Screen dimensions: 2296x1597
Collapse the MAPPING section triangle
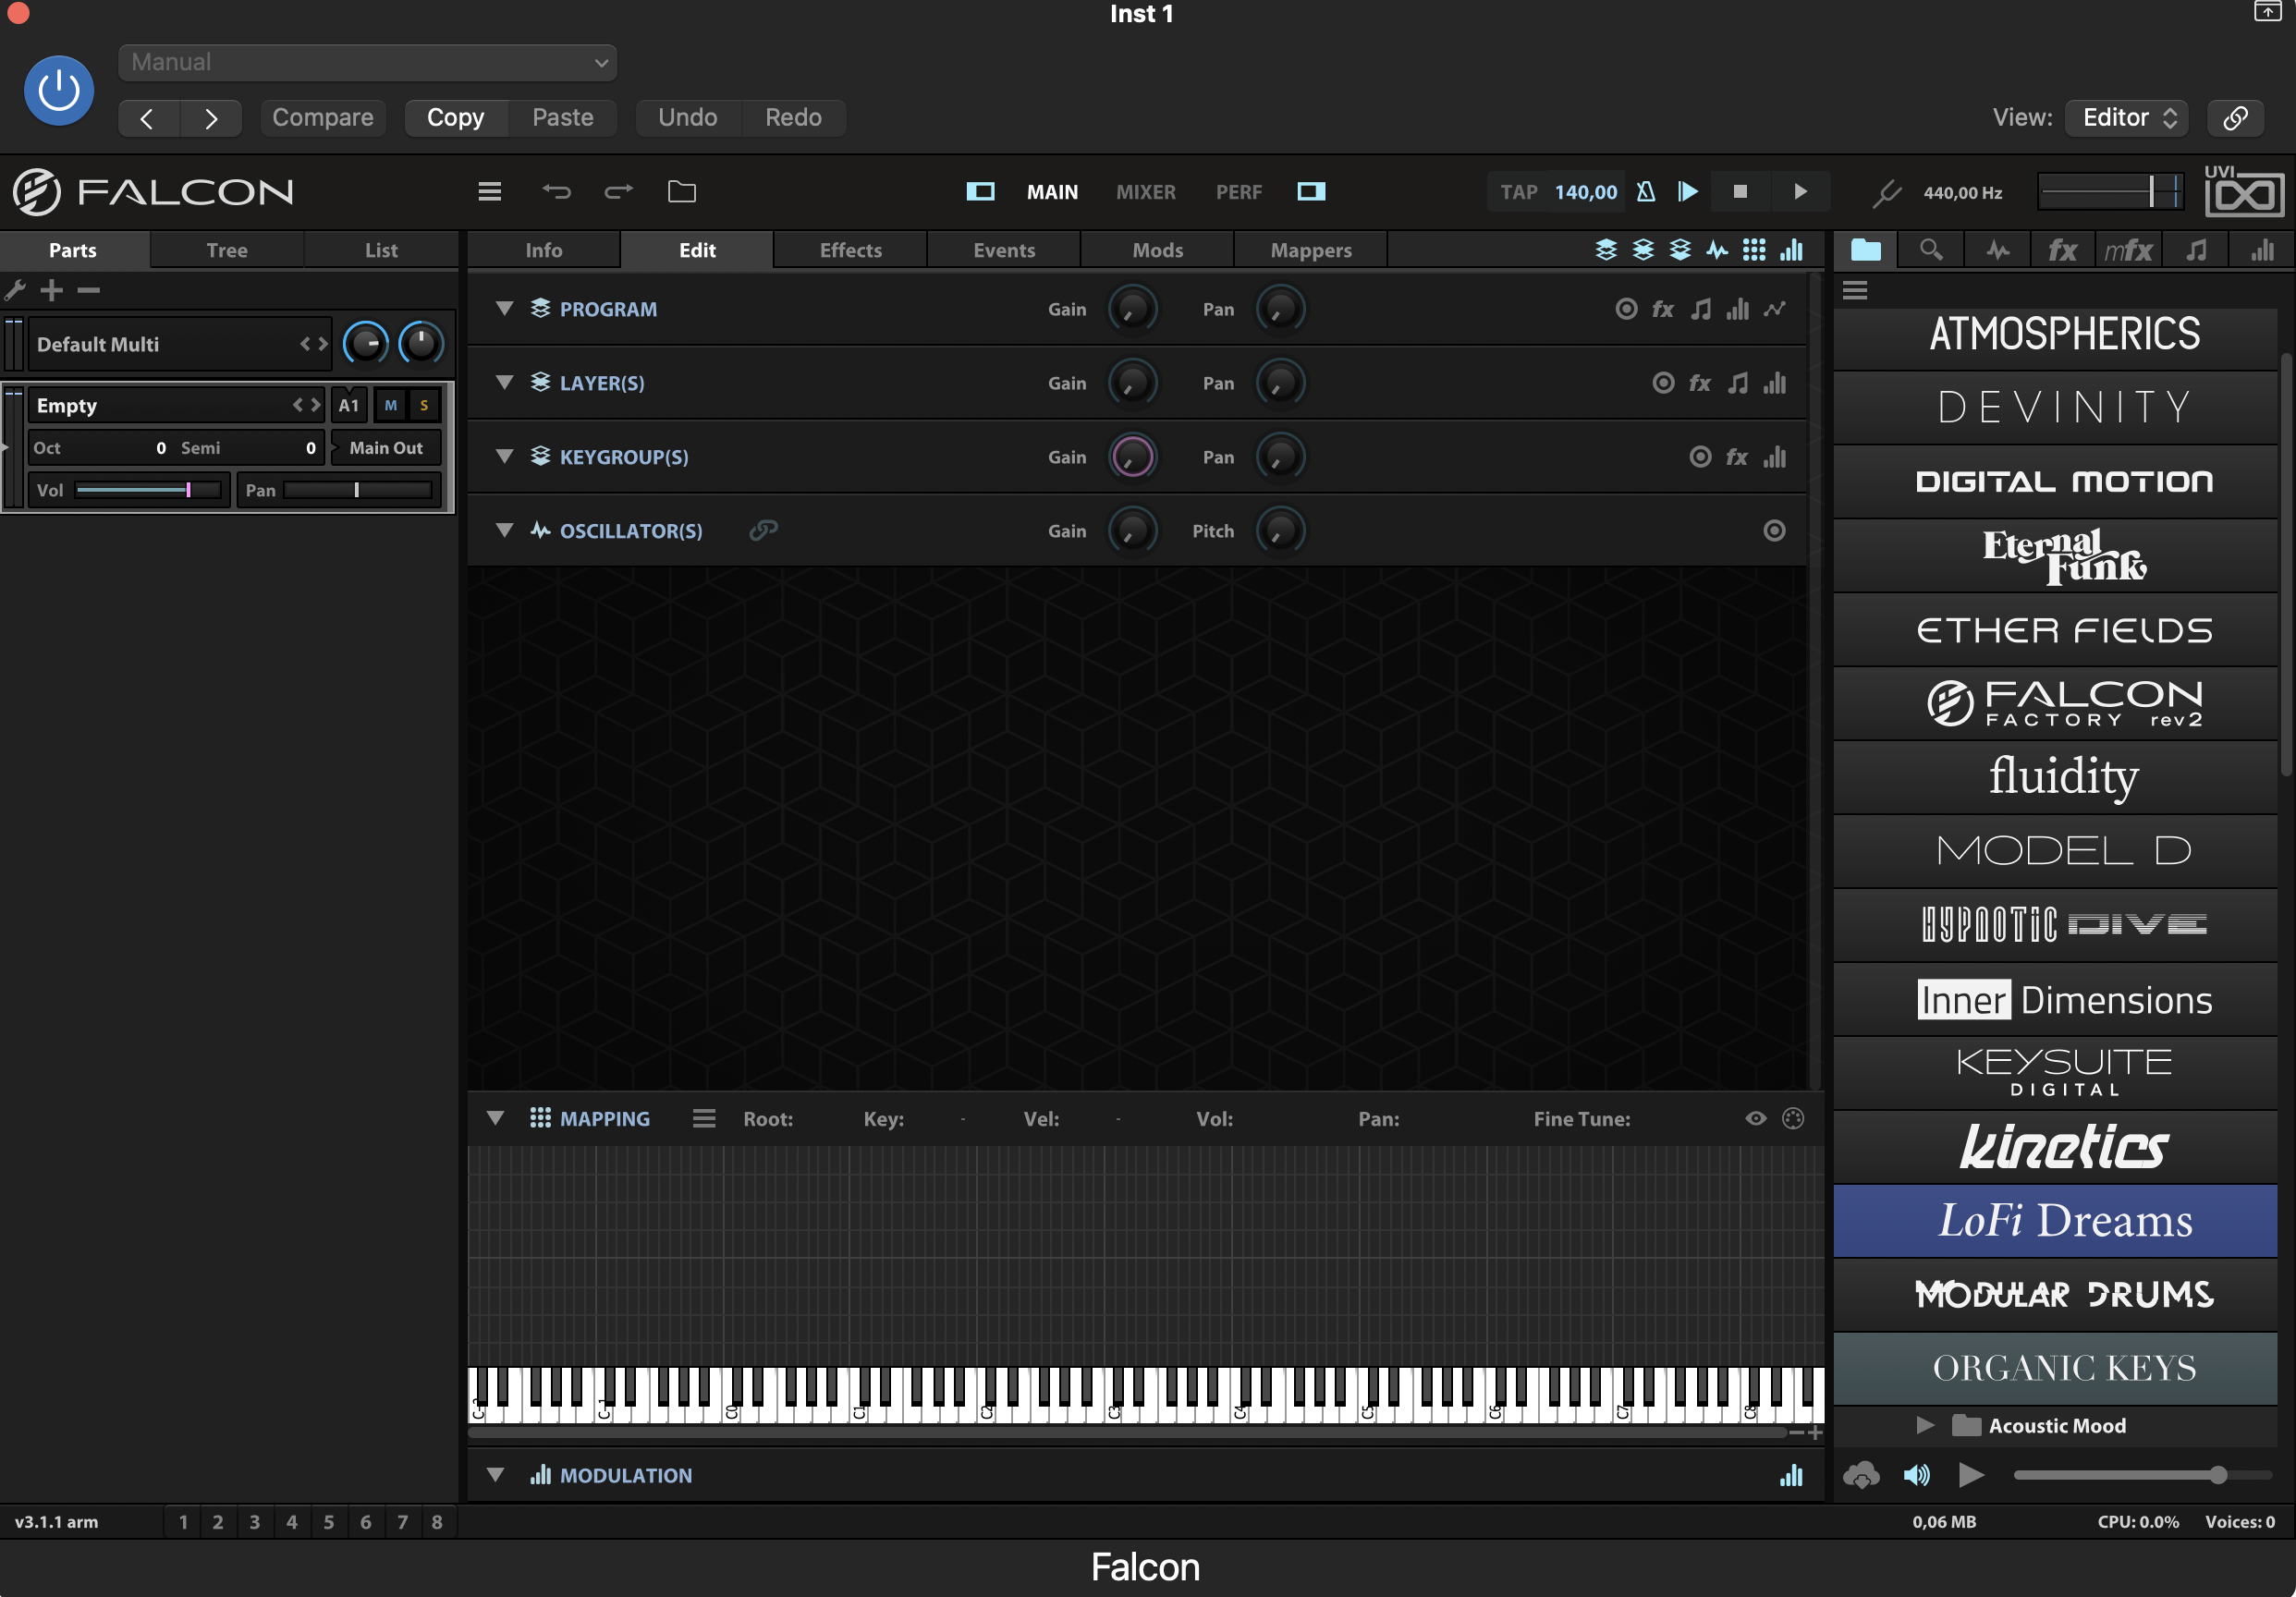click(495, 1118)
